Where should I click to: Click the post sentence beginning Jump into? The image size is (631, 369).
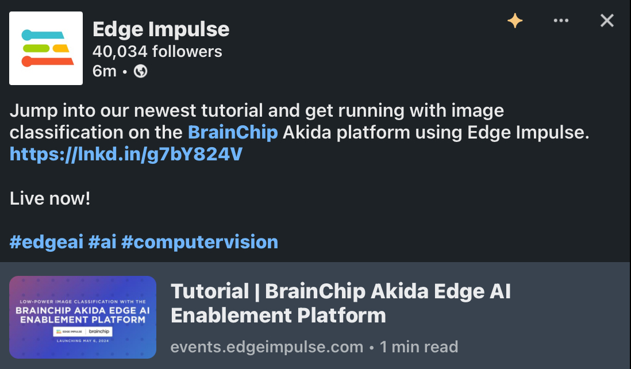pos(299,121)
